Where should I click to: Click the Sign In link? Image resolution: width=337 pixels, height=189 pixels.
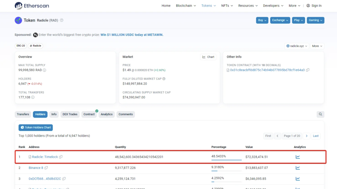317,6
